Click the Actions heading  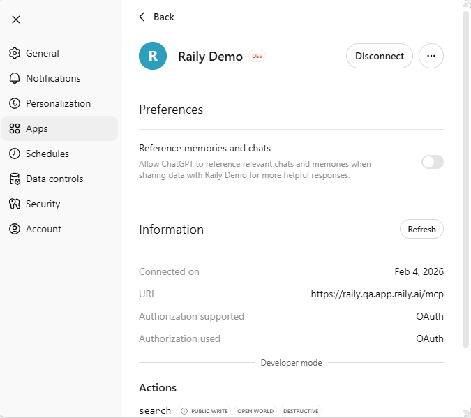[158, 388]
